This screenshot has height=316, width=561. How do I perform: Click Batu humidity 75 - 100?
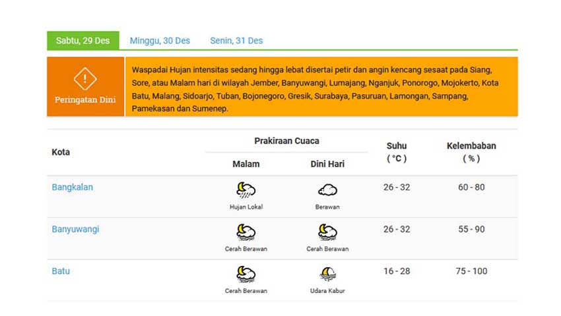[x=471, y=271]
